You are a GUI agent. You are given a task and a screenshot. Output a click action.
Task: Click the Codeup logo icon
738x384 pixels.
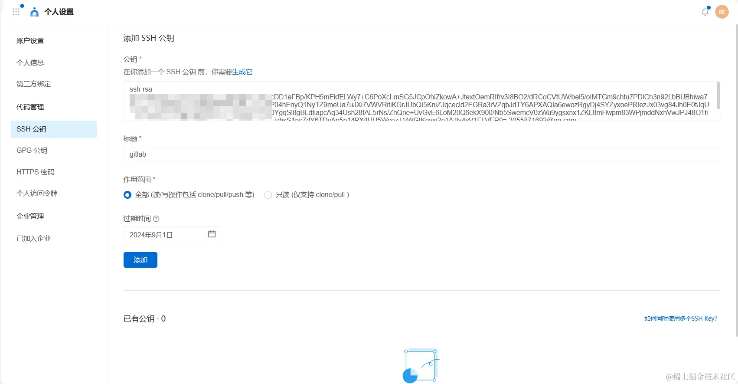click(x=34, y=12)
